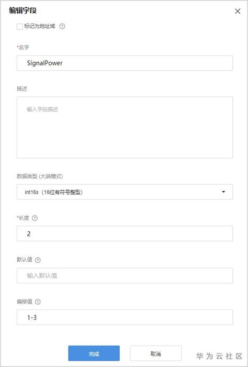Click the 编辑字段 dialog title
This screenshot has height=367, width=248.
(22, 11)
